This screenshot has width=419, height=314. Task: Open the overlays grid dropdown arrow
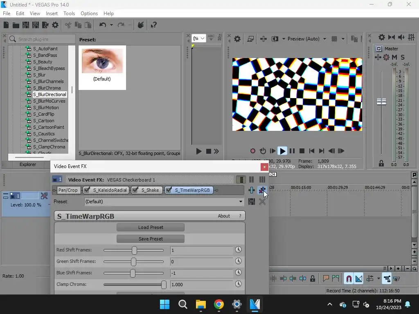tap(343, 39)
